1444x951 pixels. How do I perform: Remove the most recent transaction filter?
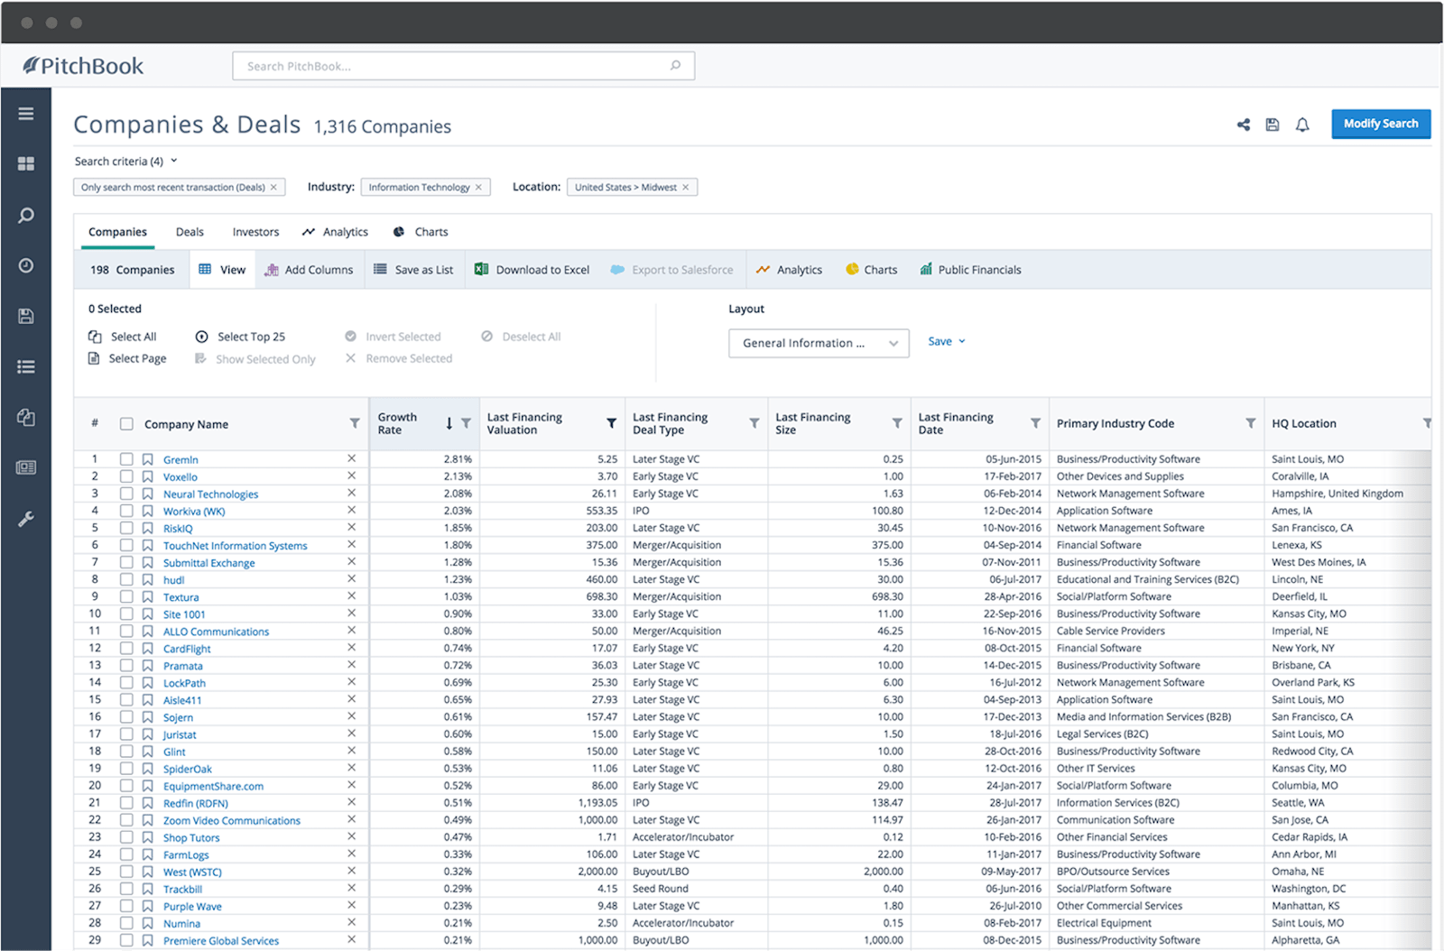tap(273, 188)
